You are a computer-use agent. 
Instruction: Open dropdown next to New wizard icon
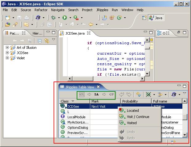[x=13, y=18]
